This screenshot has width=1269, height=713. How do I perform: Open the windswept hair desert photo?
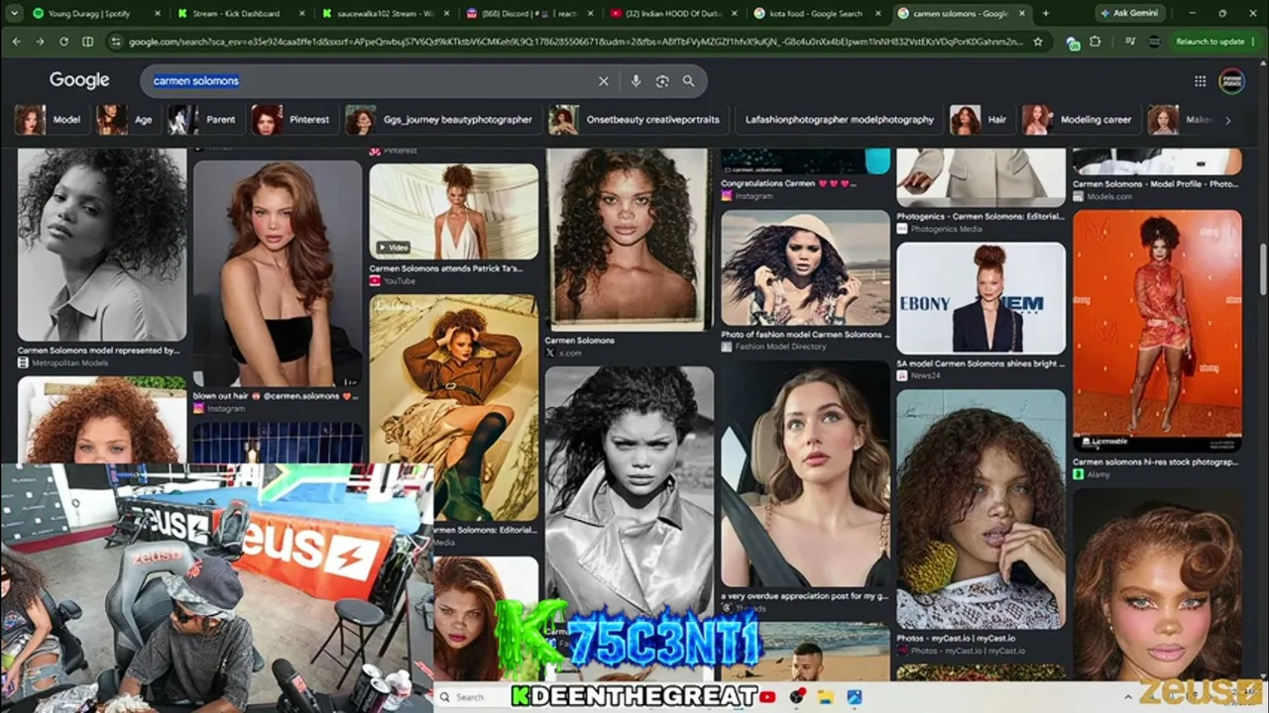805,267
